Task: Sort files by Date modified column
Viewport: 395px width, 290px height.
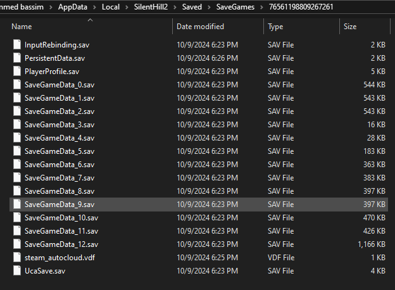Action: coord(200,27)
